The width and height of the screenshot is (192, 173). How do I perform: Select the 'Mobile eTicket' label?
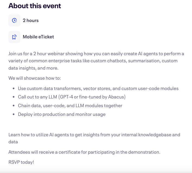coord(38,37)
